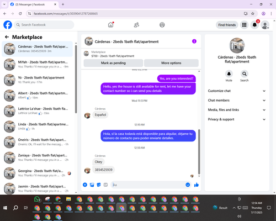Choose a sticker from the composer
Screen dimensions: 276x221
point(99,185)
